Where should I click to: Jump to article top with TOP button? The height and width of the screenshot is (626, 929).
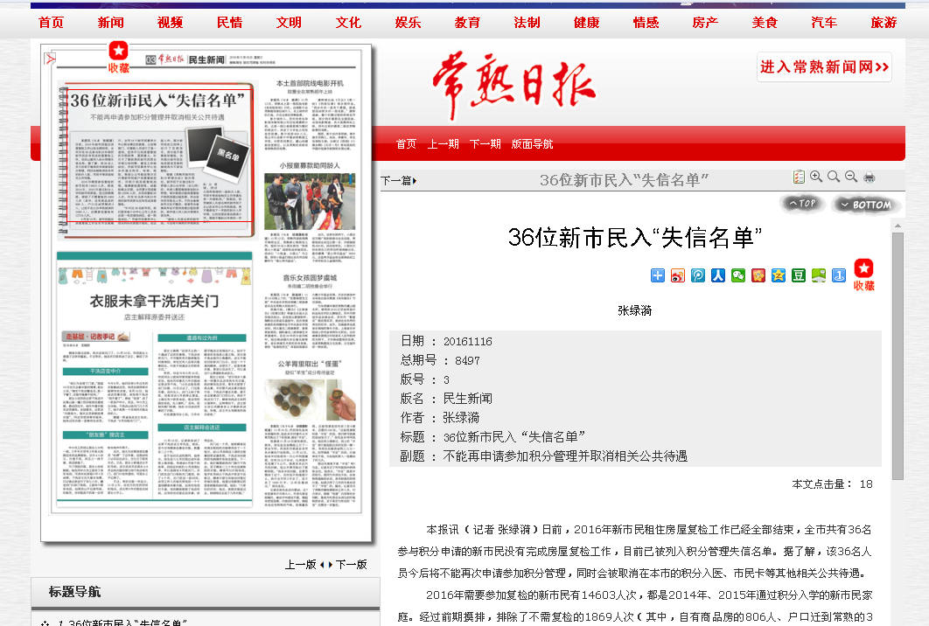pos(802,204)
